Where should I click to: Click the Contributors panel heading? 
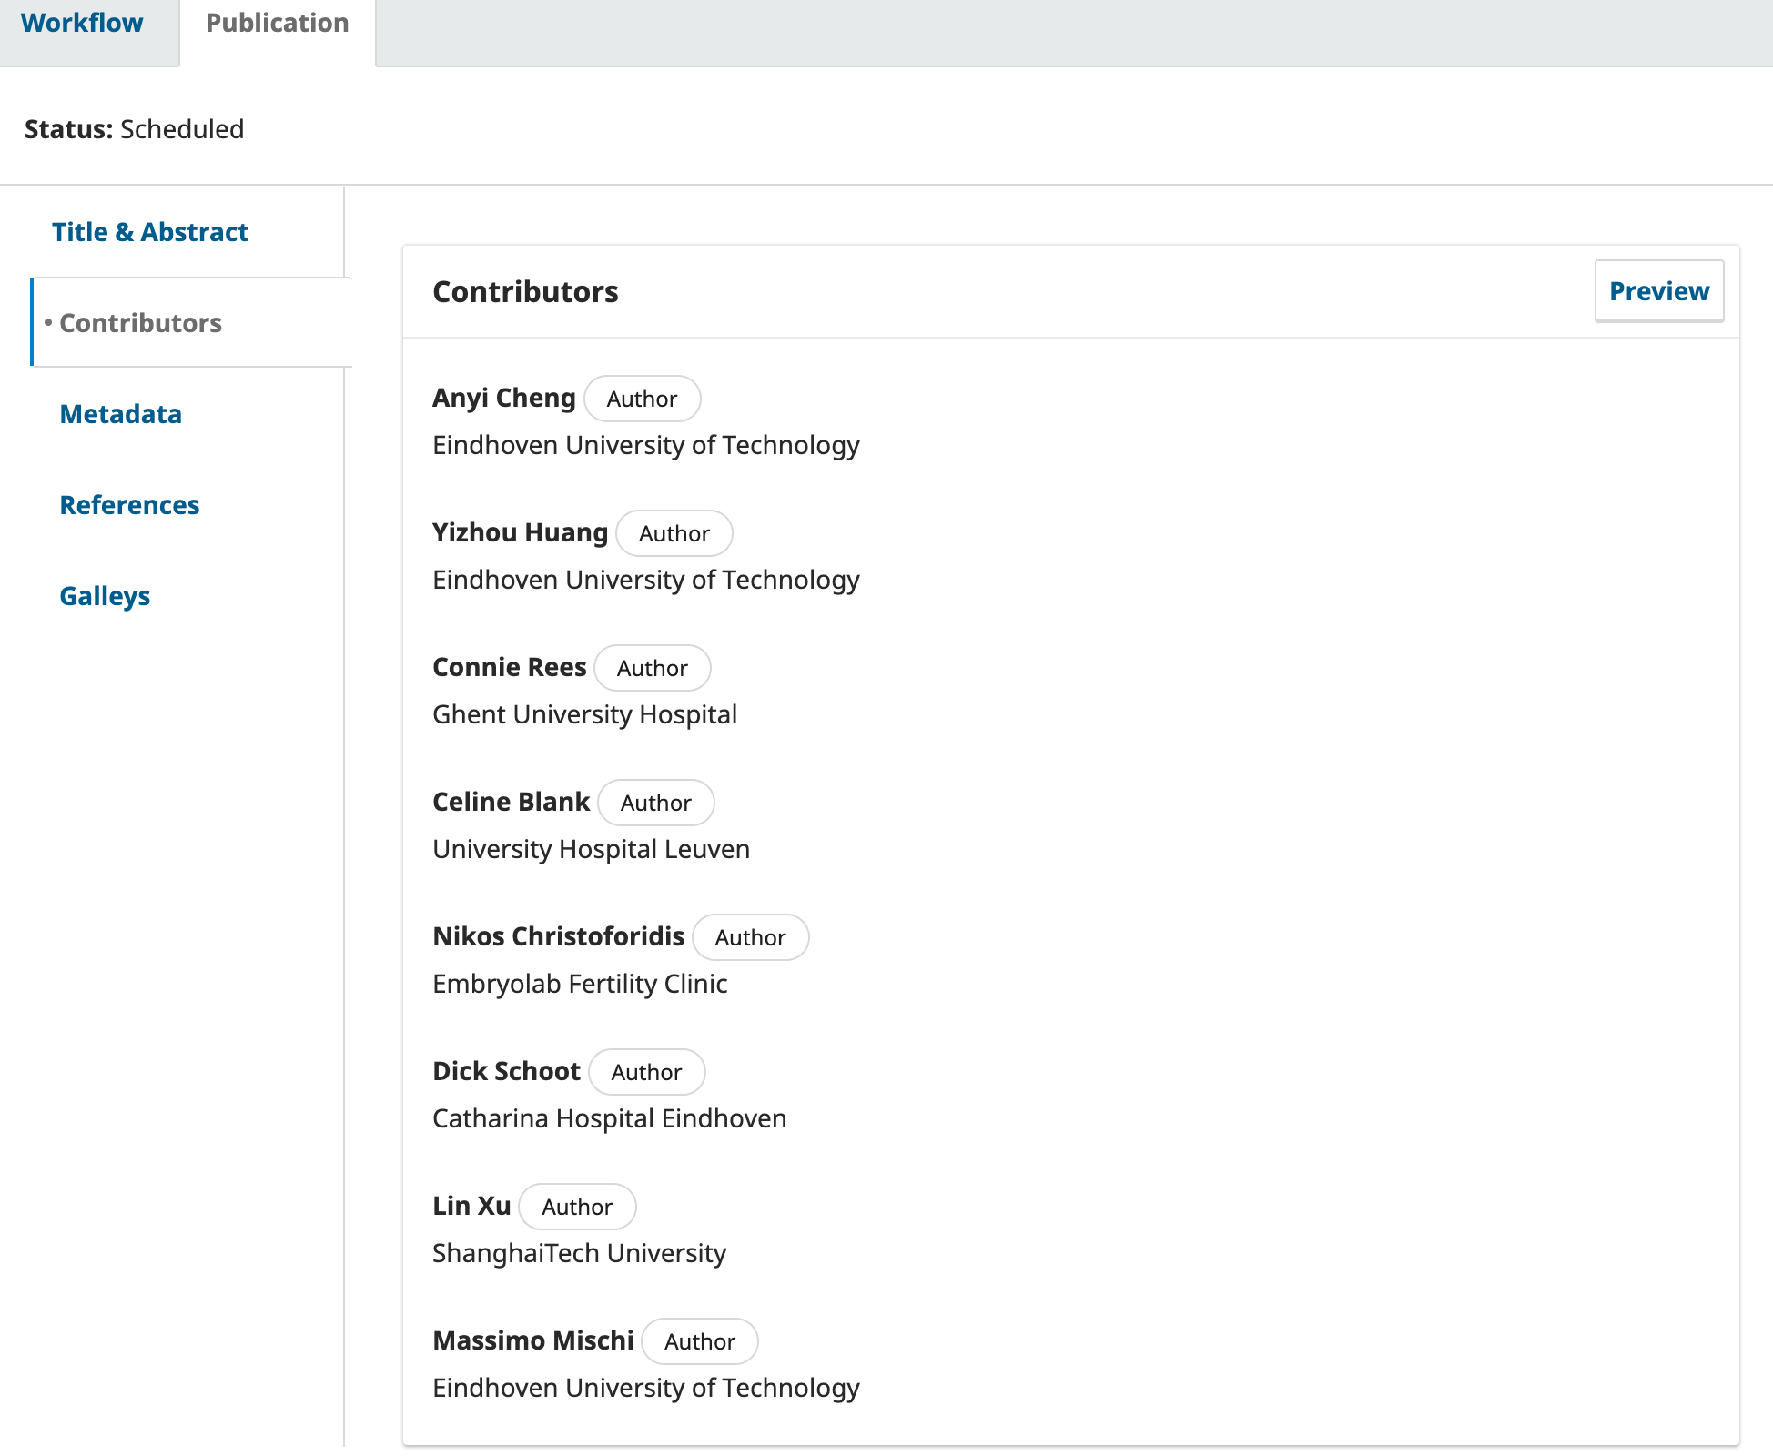525,292
